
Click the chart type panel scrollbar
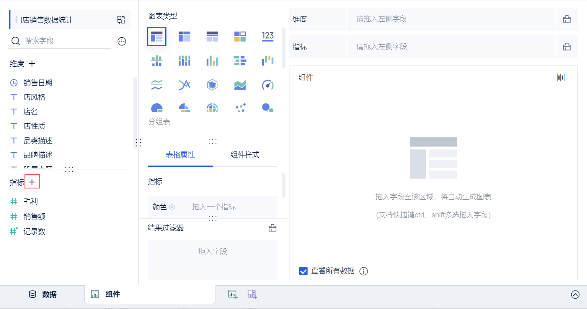284,48
